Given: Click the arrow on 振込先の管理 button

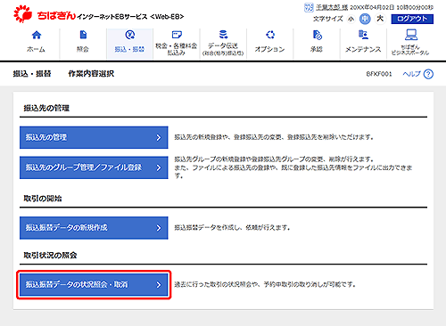Looking at the screenshot, I should tap(159, 137).
